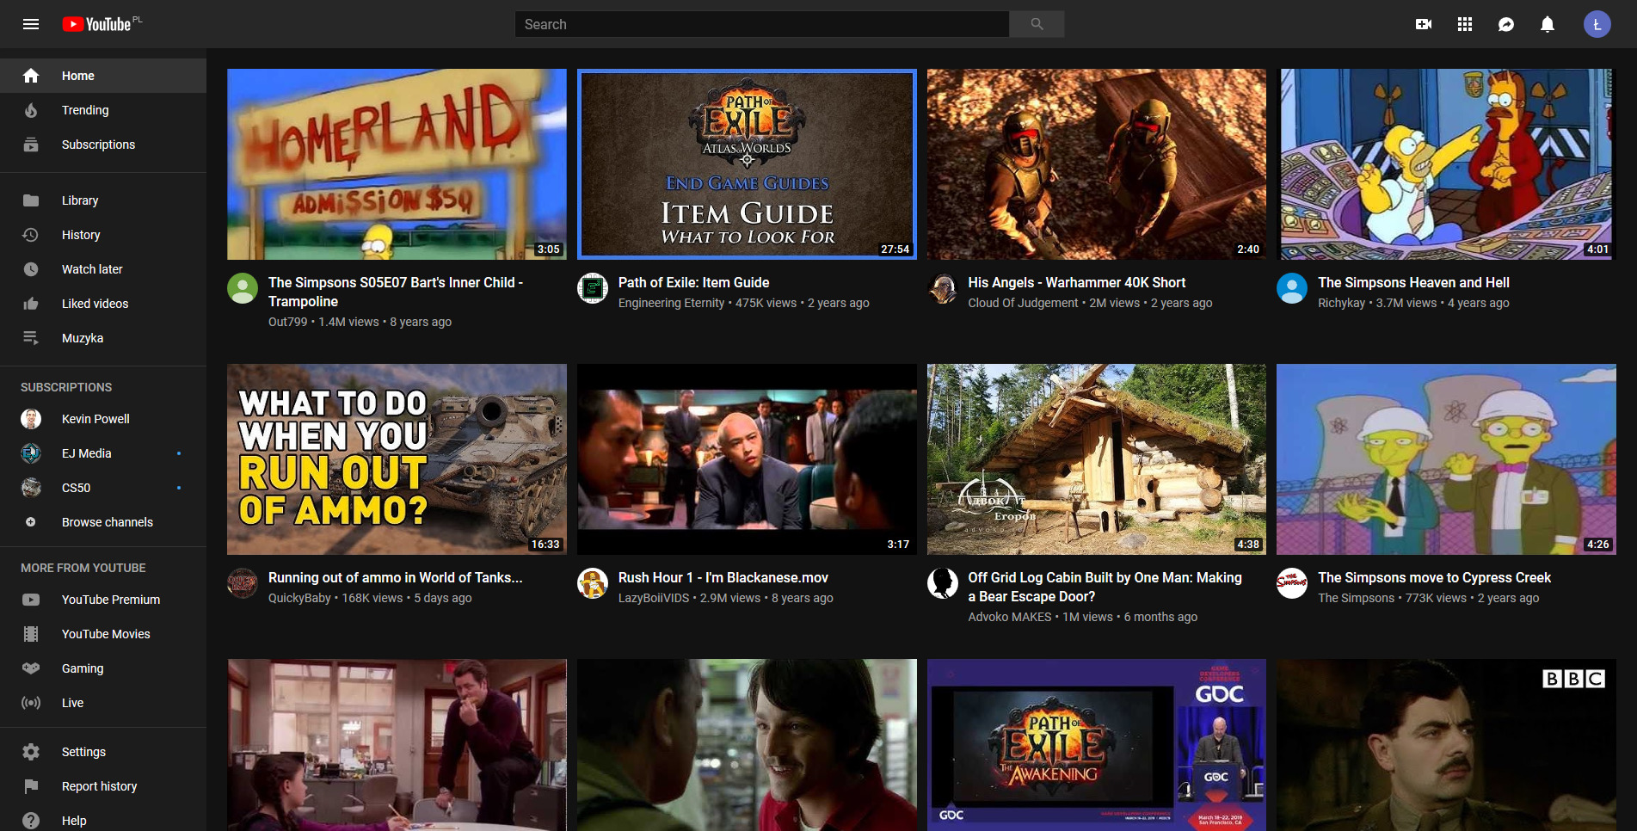Open The Simpsons Heaven and Hell thumbnail

tap(1446, 164)
